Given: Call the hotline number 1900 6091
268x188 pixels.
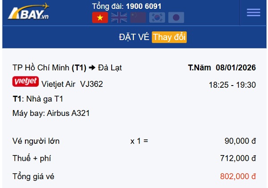Looking at the screenshot, I should tap(144, 6).
